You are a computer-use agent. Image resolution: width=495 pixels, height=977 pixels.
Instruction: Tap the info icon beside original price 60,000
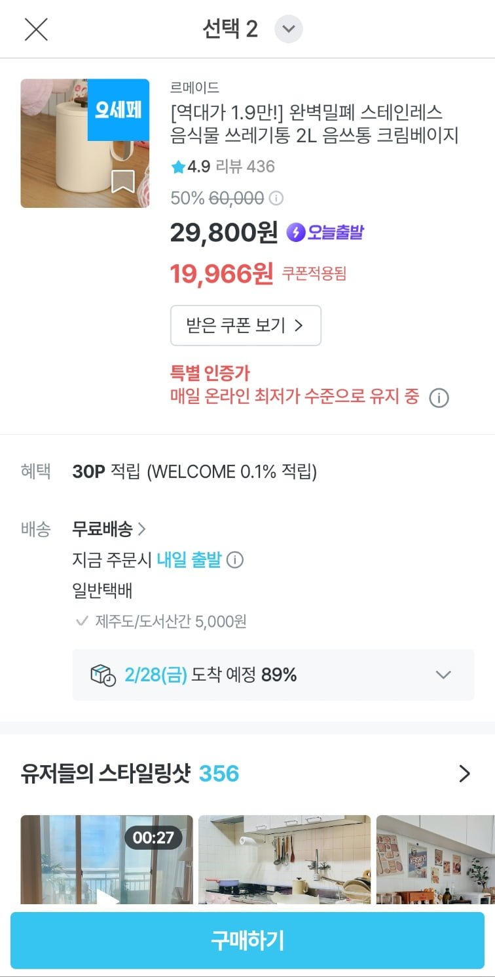[x=277, y=198]
